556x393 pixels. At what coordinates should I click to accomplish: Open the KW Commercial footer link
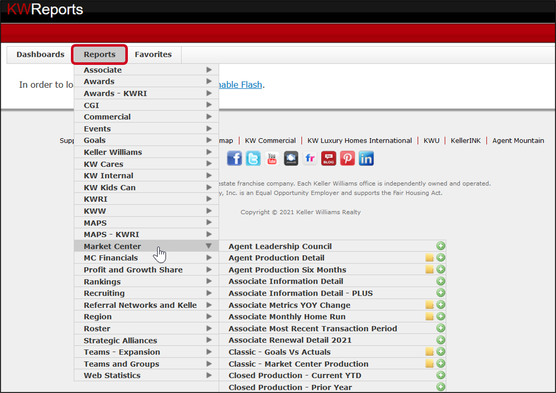[270, 140]
